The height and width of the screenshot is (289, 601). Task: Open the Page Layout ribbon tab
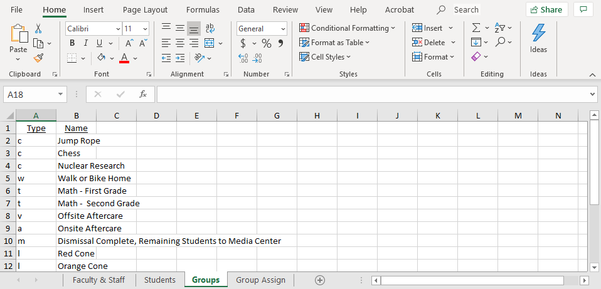(x=145, y=9)
